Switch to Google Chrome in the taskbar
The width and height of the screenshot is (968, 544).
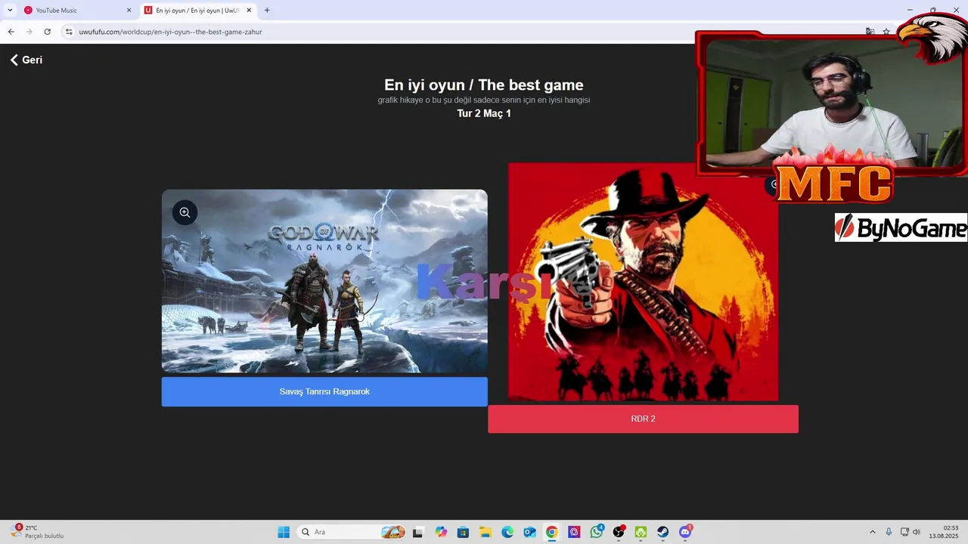(x=552, y=532)
